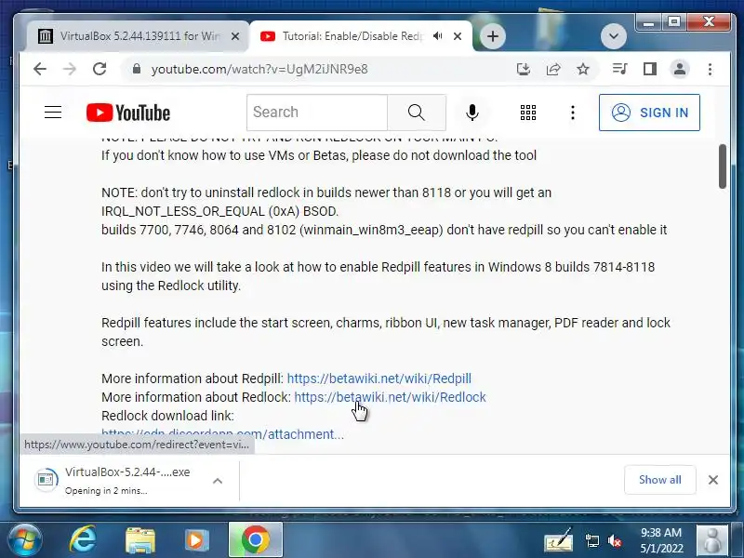Toggle the Chrome side panel

[650, 69]
